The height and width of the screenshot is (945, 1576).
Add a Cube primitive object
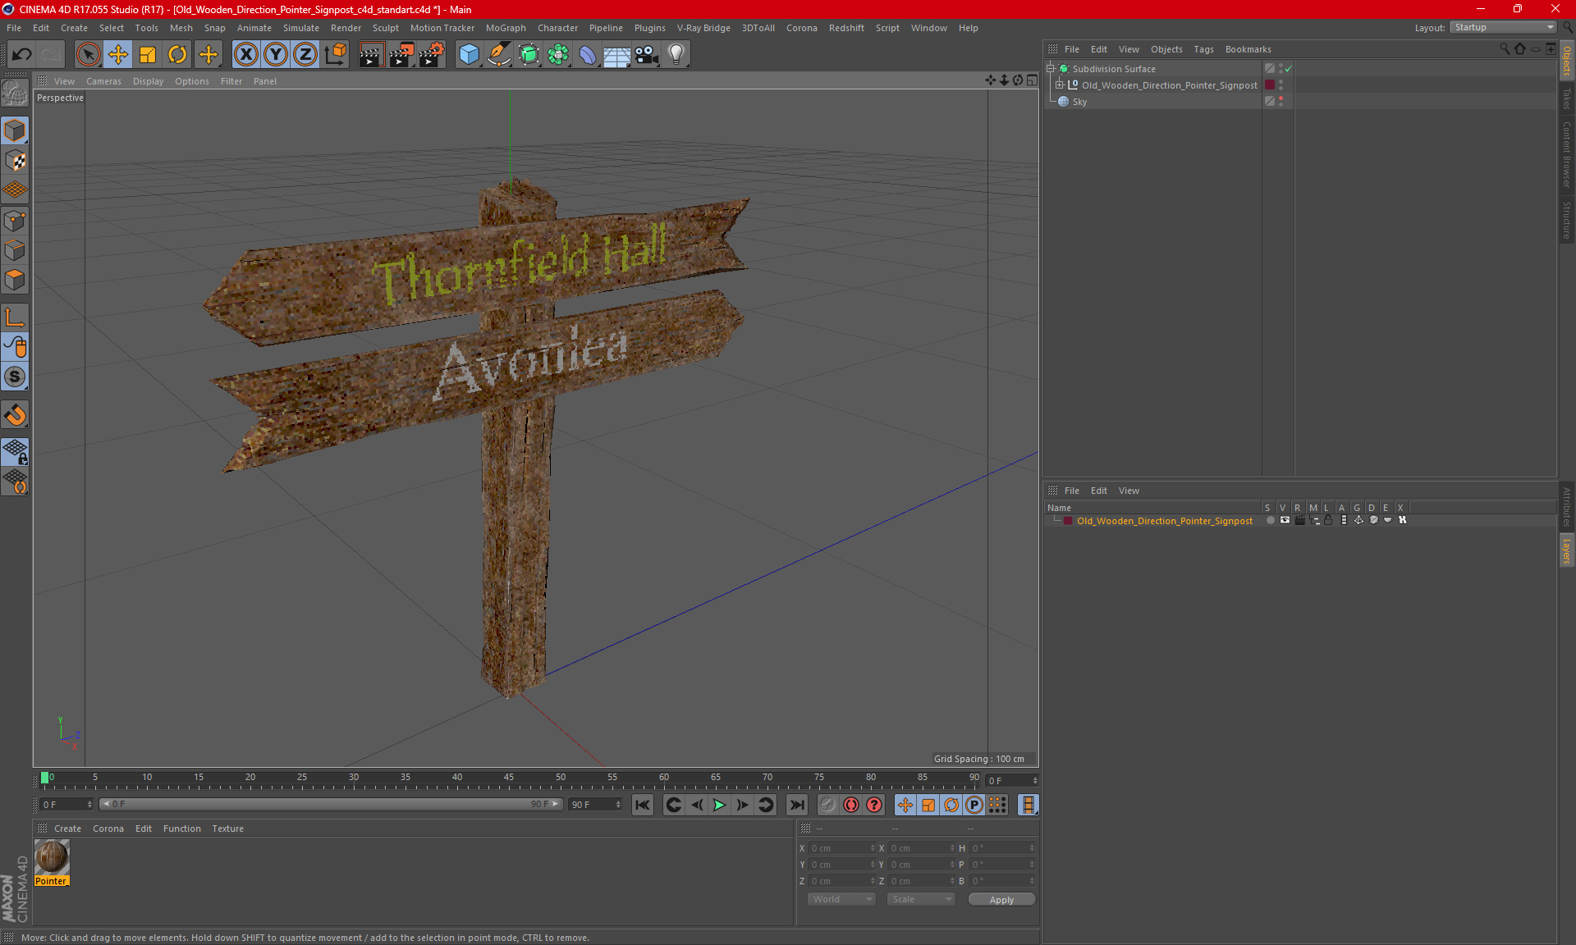pyautogui.click(x=469, y=55)
